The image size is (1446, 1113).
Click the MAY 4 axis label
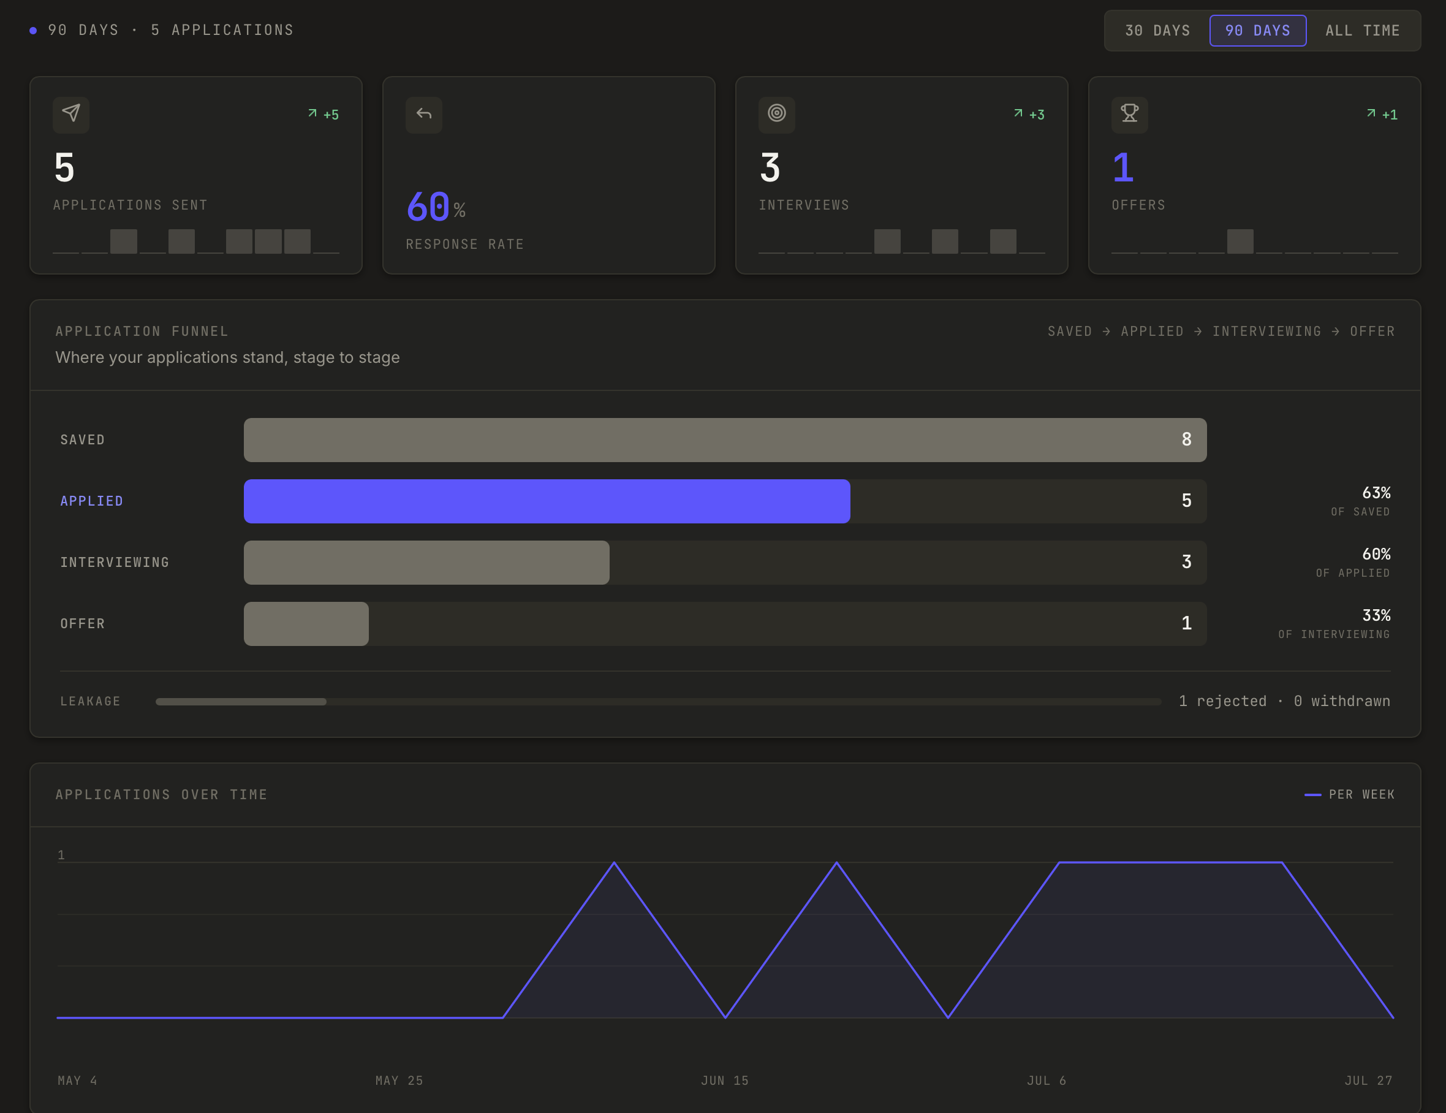[x=77, y=1081]
